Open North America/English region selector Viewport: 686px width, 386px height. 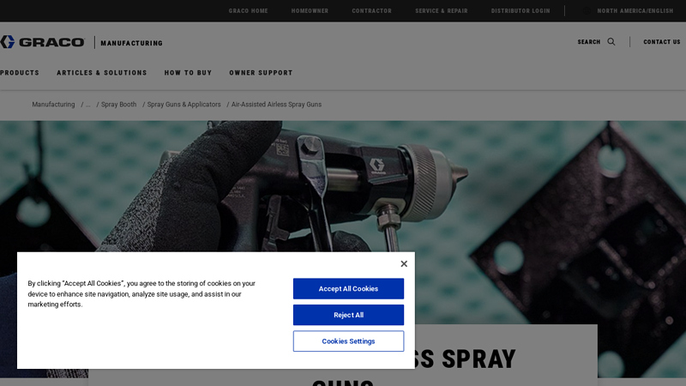click(635, 11)
